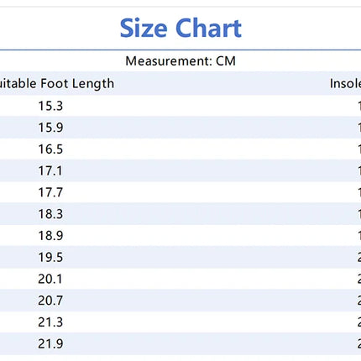This screenshot has height=361, width=361.
Task: Click the Suitable Foot Length column header
Action: pyautogui.click(x=57, y=83)
